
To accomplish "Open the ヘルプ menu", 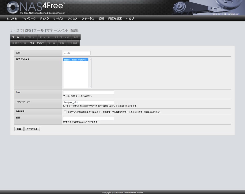I will [x=130, y=18].
